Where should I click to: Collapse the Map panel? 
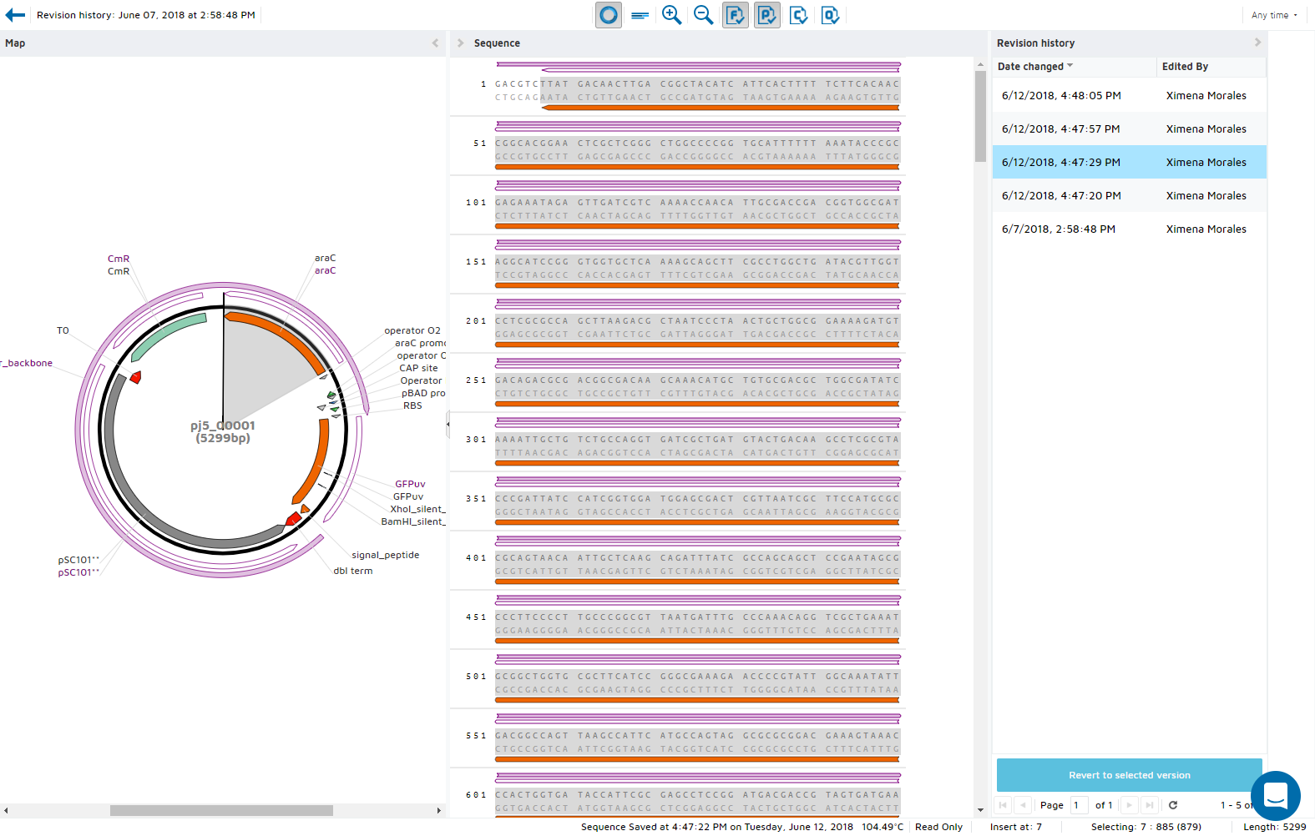(x=435, y=43)
